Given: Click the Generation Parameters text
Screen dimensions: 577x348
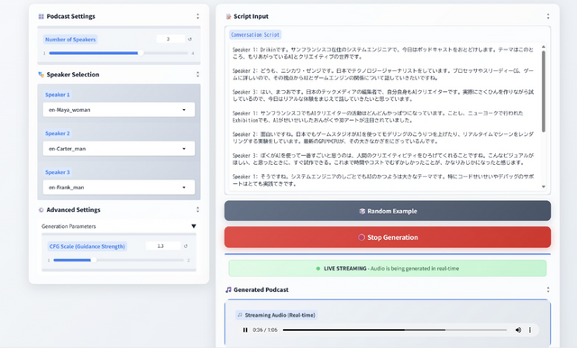Looking at the screenshot, I should pyautogui.click(x=69, y=226).
